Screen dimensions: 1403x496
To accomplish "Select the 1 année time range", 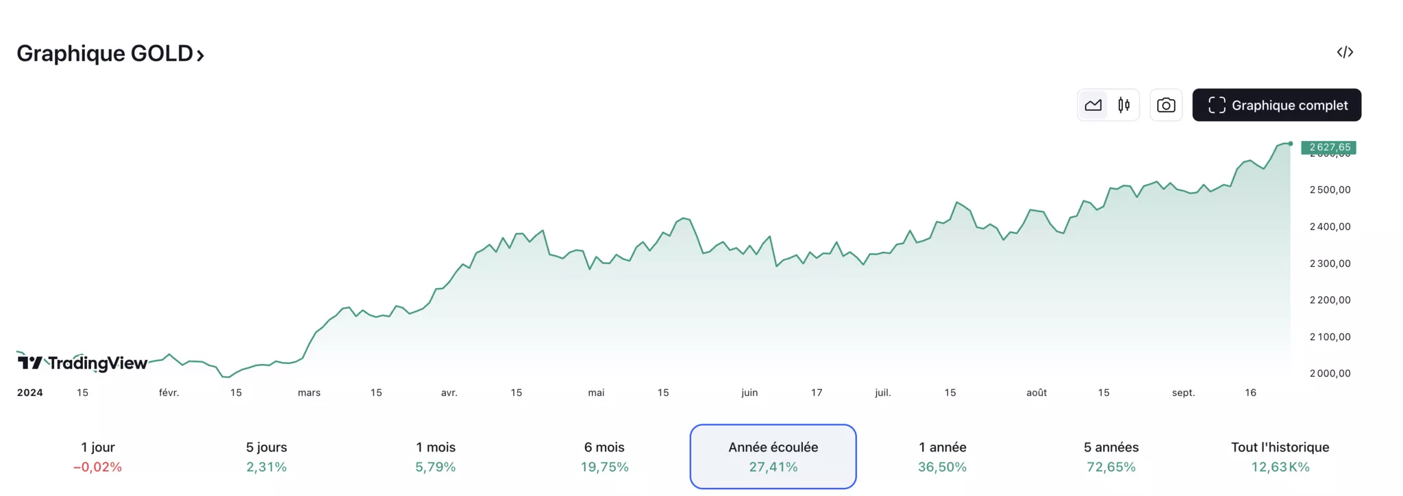I will pyautogui.click(x=943, y=456).
